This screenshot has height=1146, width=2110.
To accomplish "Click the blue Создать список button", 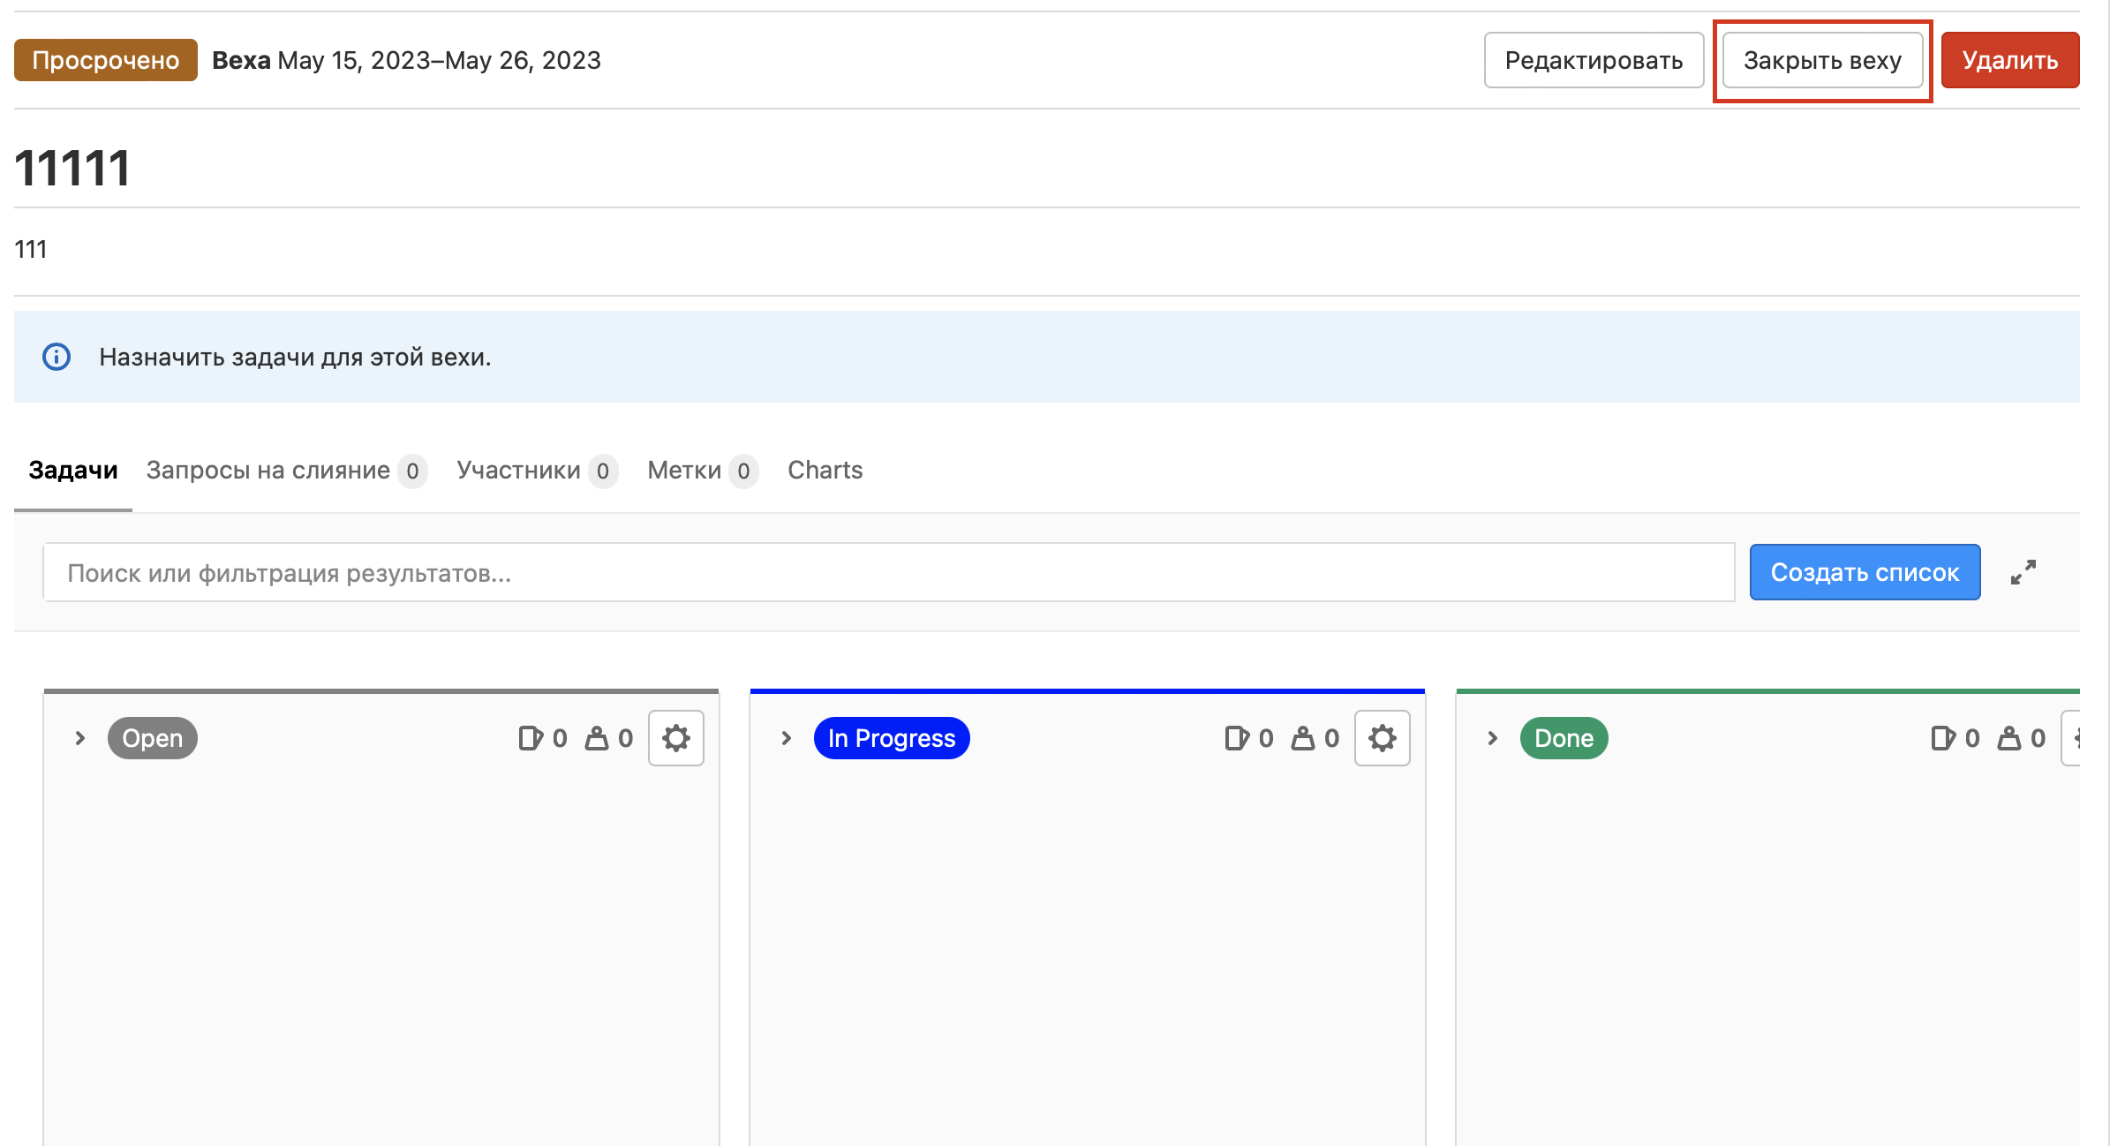I will pyautogui.click(x=1865, y=572).
